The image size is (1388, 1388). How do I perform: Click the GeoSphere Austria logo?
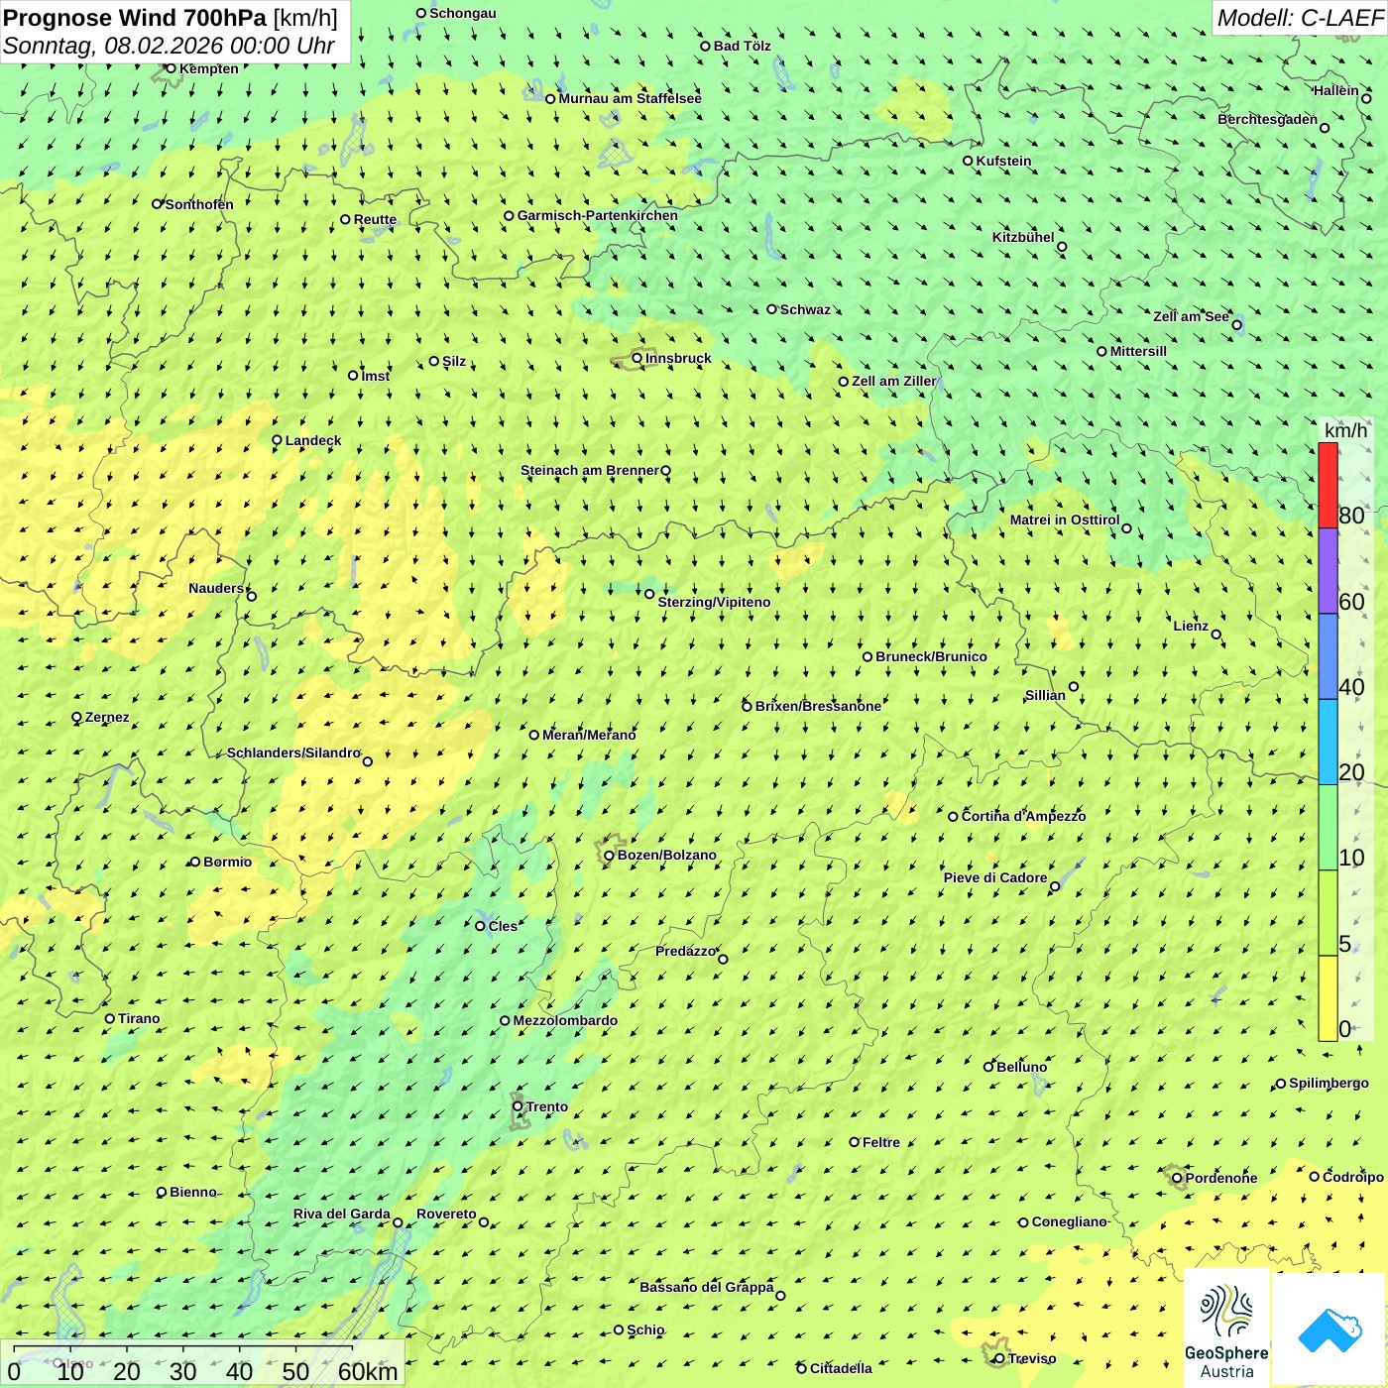pyautogui.click(x=1226, y=1330)
